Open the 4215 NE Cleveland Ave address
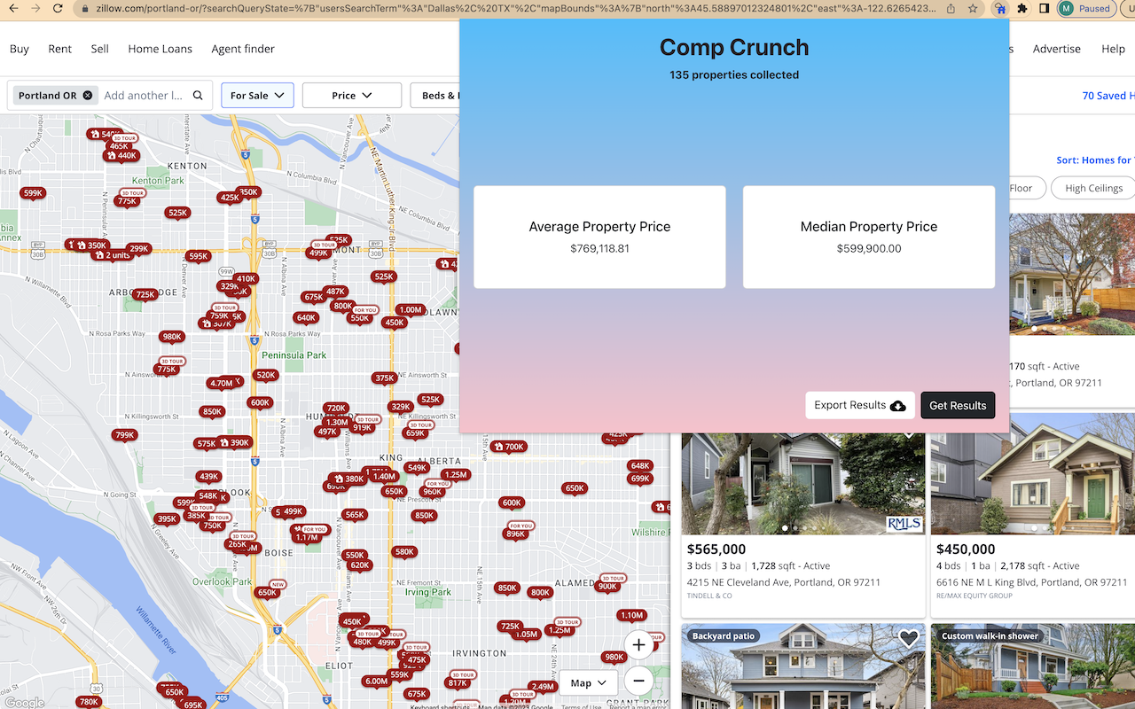The height and width of the screenshot is (709, 1135). 784,582
